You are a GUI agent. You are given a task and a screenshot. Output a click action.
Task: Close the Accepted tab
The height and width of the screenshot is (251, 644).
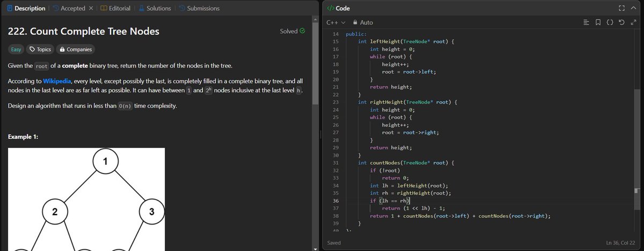(x=91, y=8)
